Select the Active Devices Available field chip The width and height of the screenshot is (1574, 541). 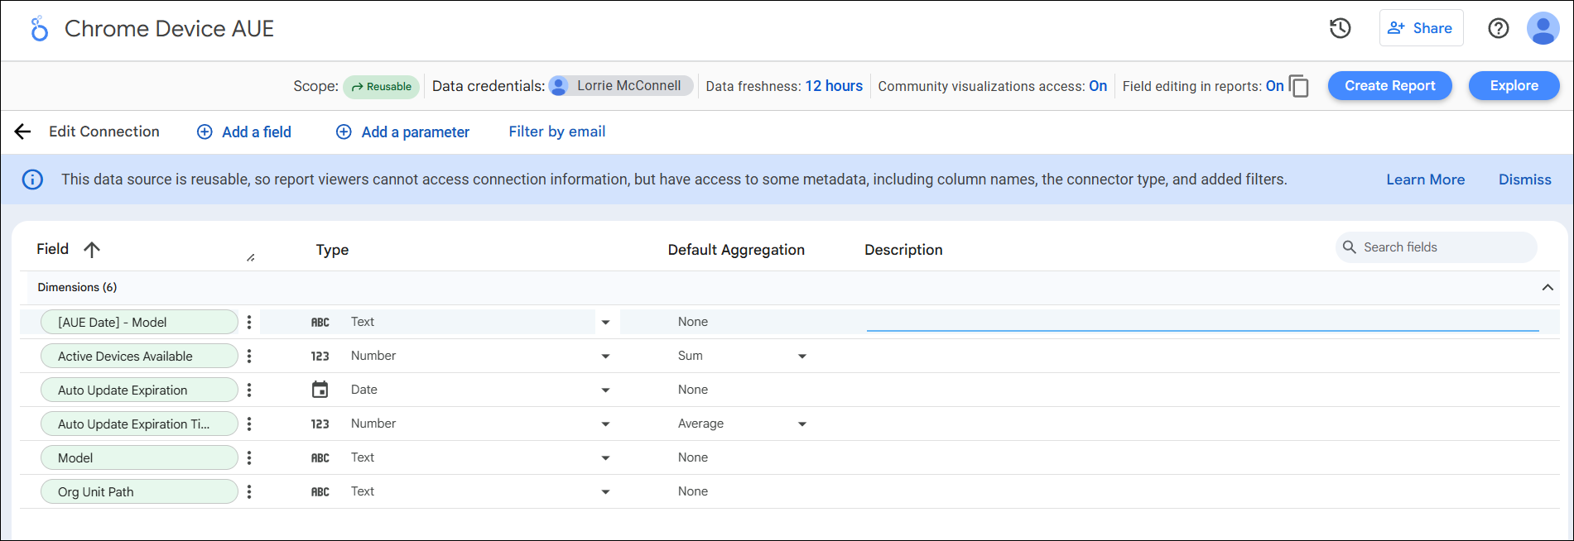tap(139, 357)
